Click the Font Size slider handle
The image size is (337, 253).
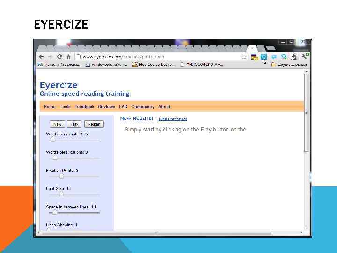coord(61,194)
